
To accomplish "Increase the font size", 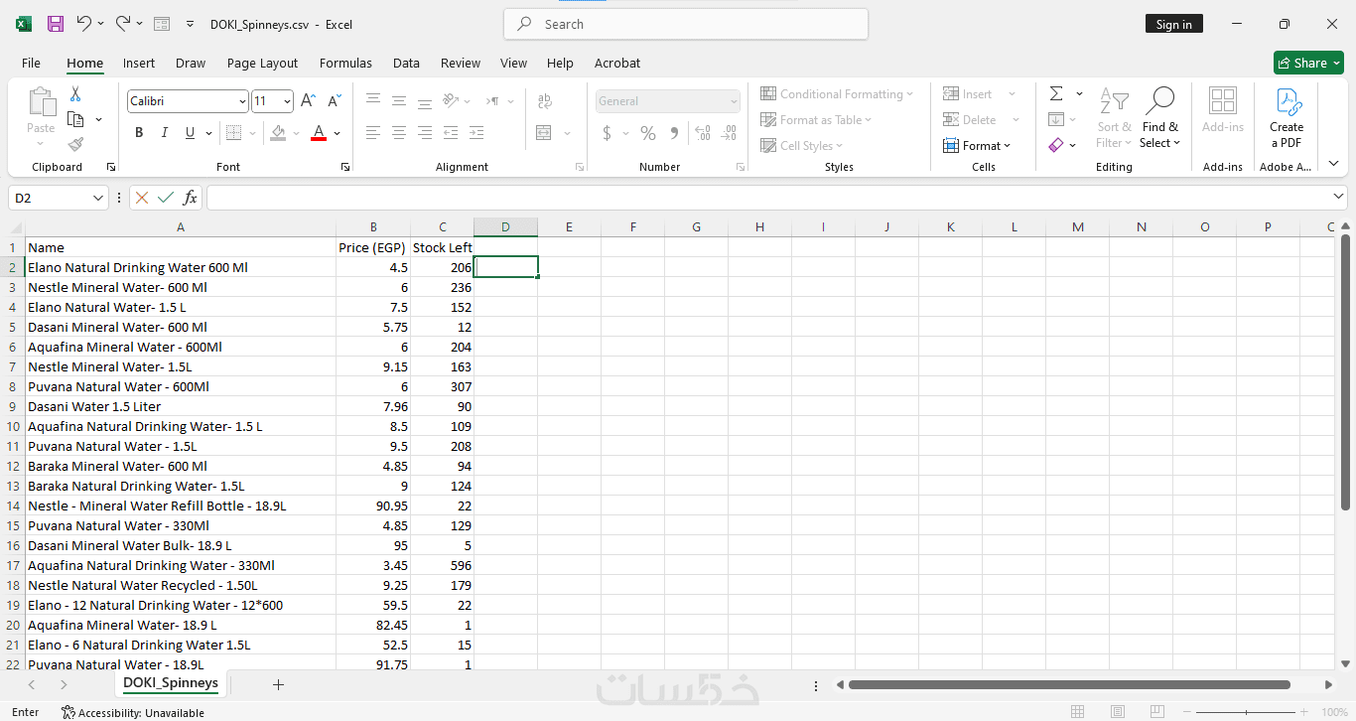I will point(308,101).
